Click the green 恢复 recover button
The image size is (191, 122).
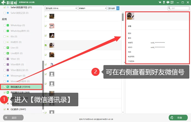point(178,118)
